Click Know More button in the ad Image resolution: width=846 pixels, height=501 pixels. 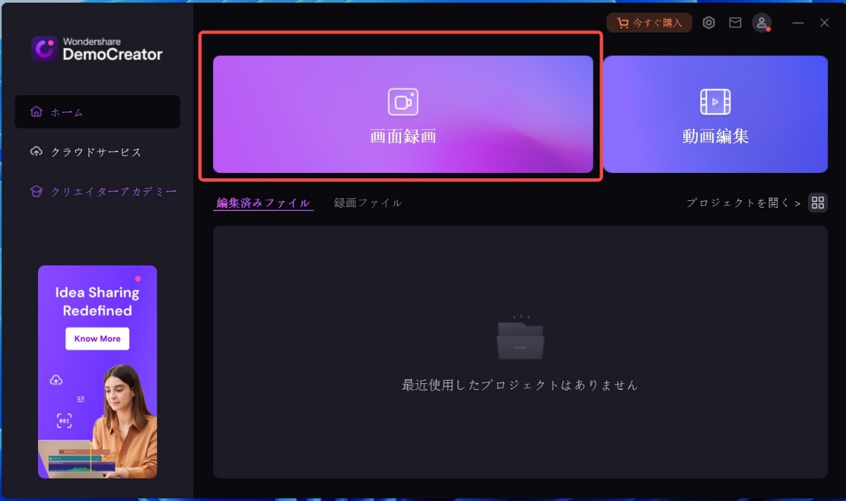coord(97,339)
